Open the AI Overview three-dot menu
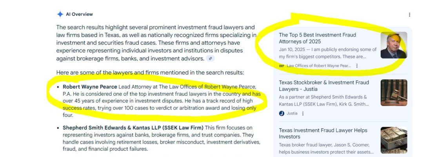447x157 pixels. 409,15
